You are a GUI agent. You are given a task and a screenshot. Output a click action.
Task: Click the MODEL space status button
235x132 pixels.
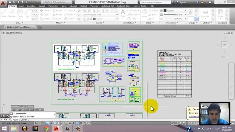175,123
